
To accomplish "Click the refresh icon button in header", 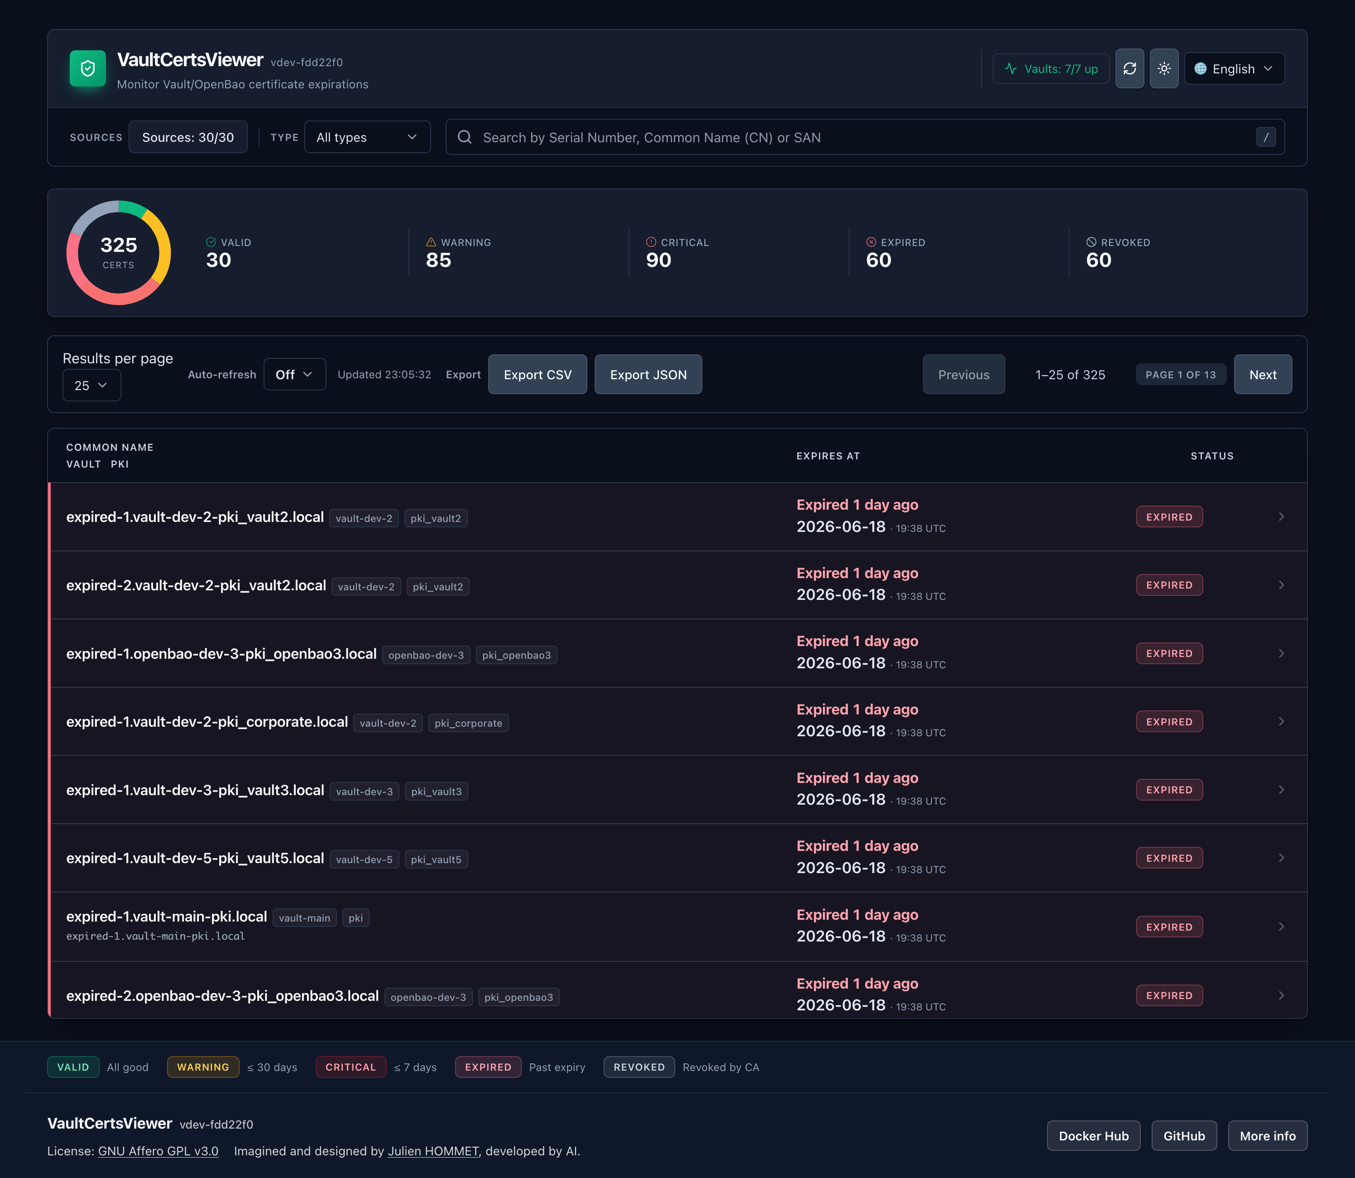I will point(1129,68).
